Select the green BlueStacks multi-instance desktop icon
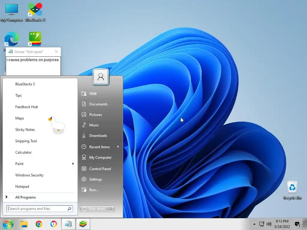Screen dimensions: 307x230 (x=35, y=39)
